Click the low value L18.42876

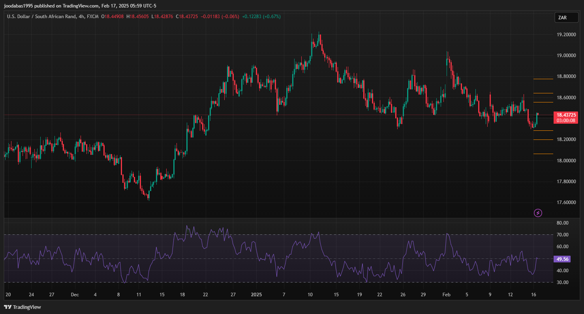162,17
